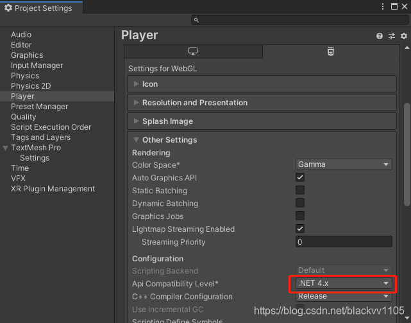
Task: Toggle the Auto Graphics API checkbox
Action: click(x=300, y=177)
